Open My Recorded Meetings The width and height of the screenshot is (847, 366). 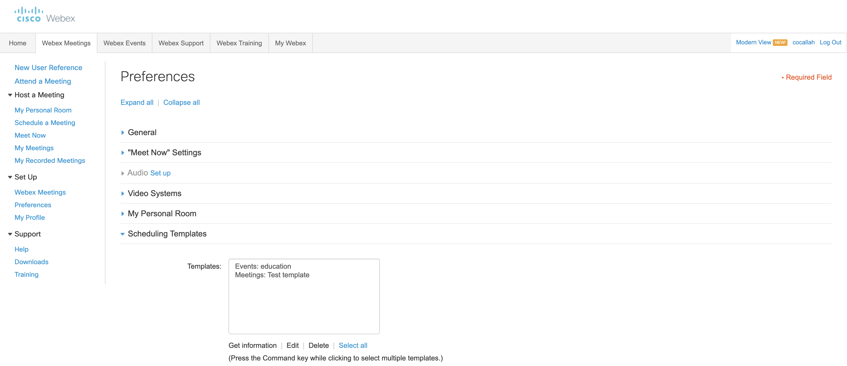click(x=50, y=161)
